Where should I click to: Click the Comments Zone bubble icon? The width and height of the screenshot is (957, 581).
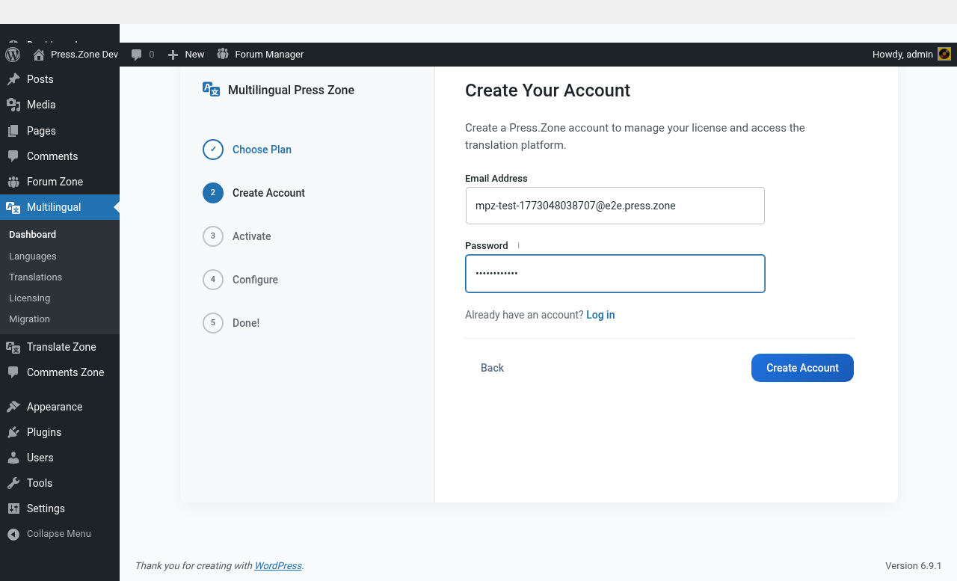[13, 372]
